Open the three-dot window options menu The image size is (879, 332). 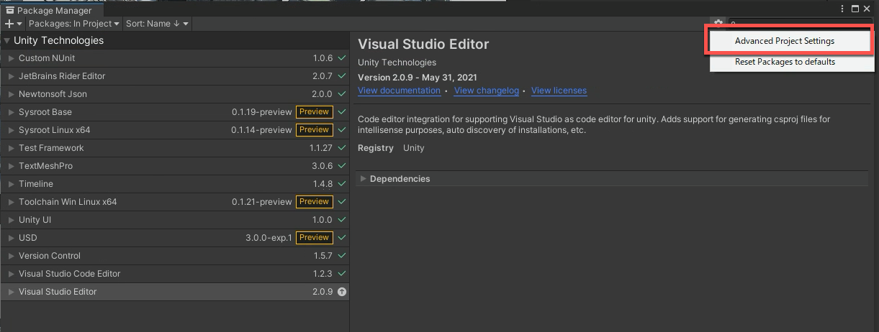pyautogui.click(x=842, y=9)
